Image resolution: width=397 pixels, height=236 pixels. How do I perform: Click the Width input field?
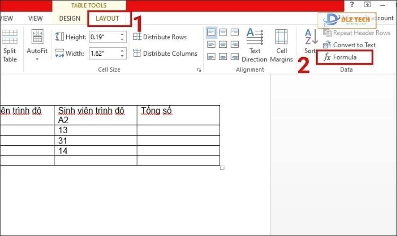104,53
